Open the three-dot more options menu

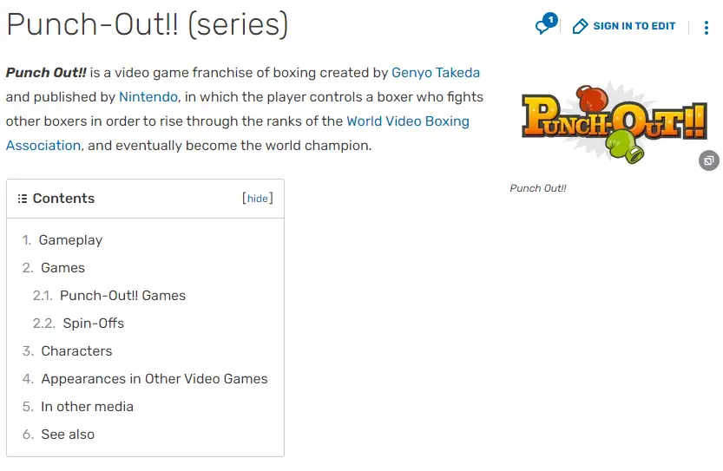click(706, 28)
